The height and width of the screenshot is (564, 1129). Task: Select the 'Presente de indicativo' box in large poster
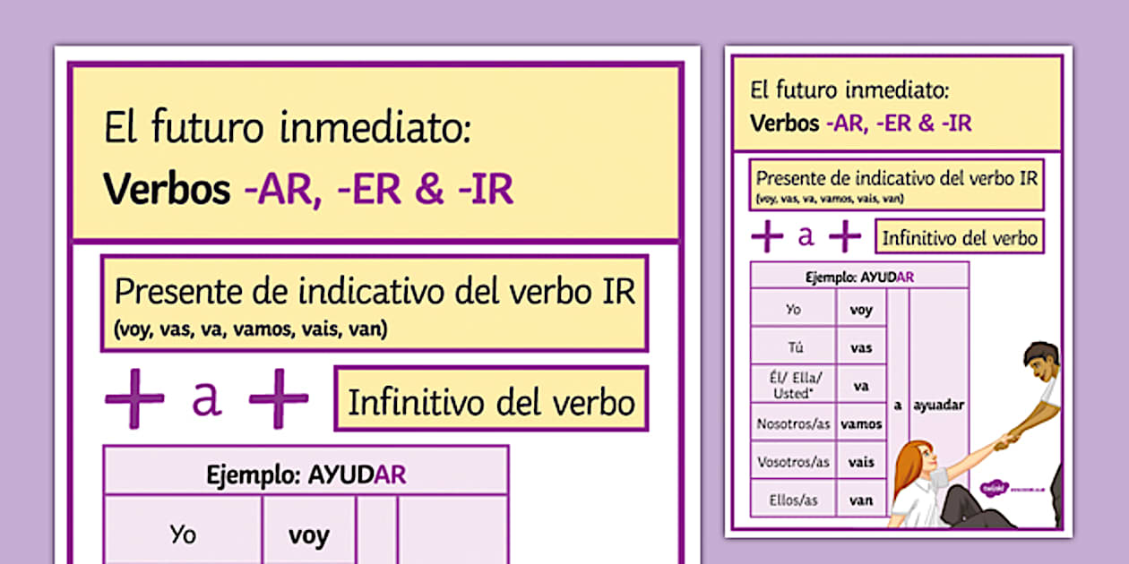pos(375,303)
